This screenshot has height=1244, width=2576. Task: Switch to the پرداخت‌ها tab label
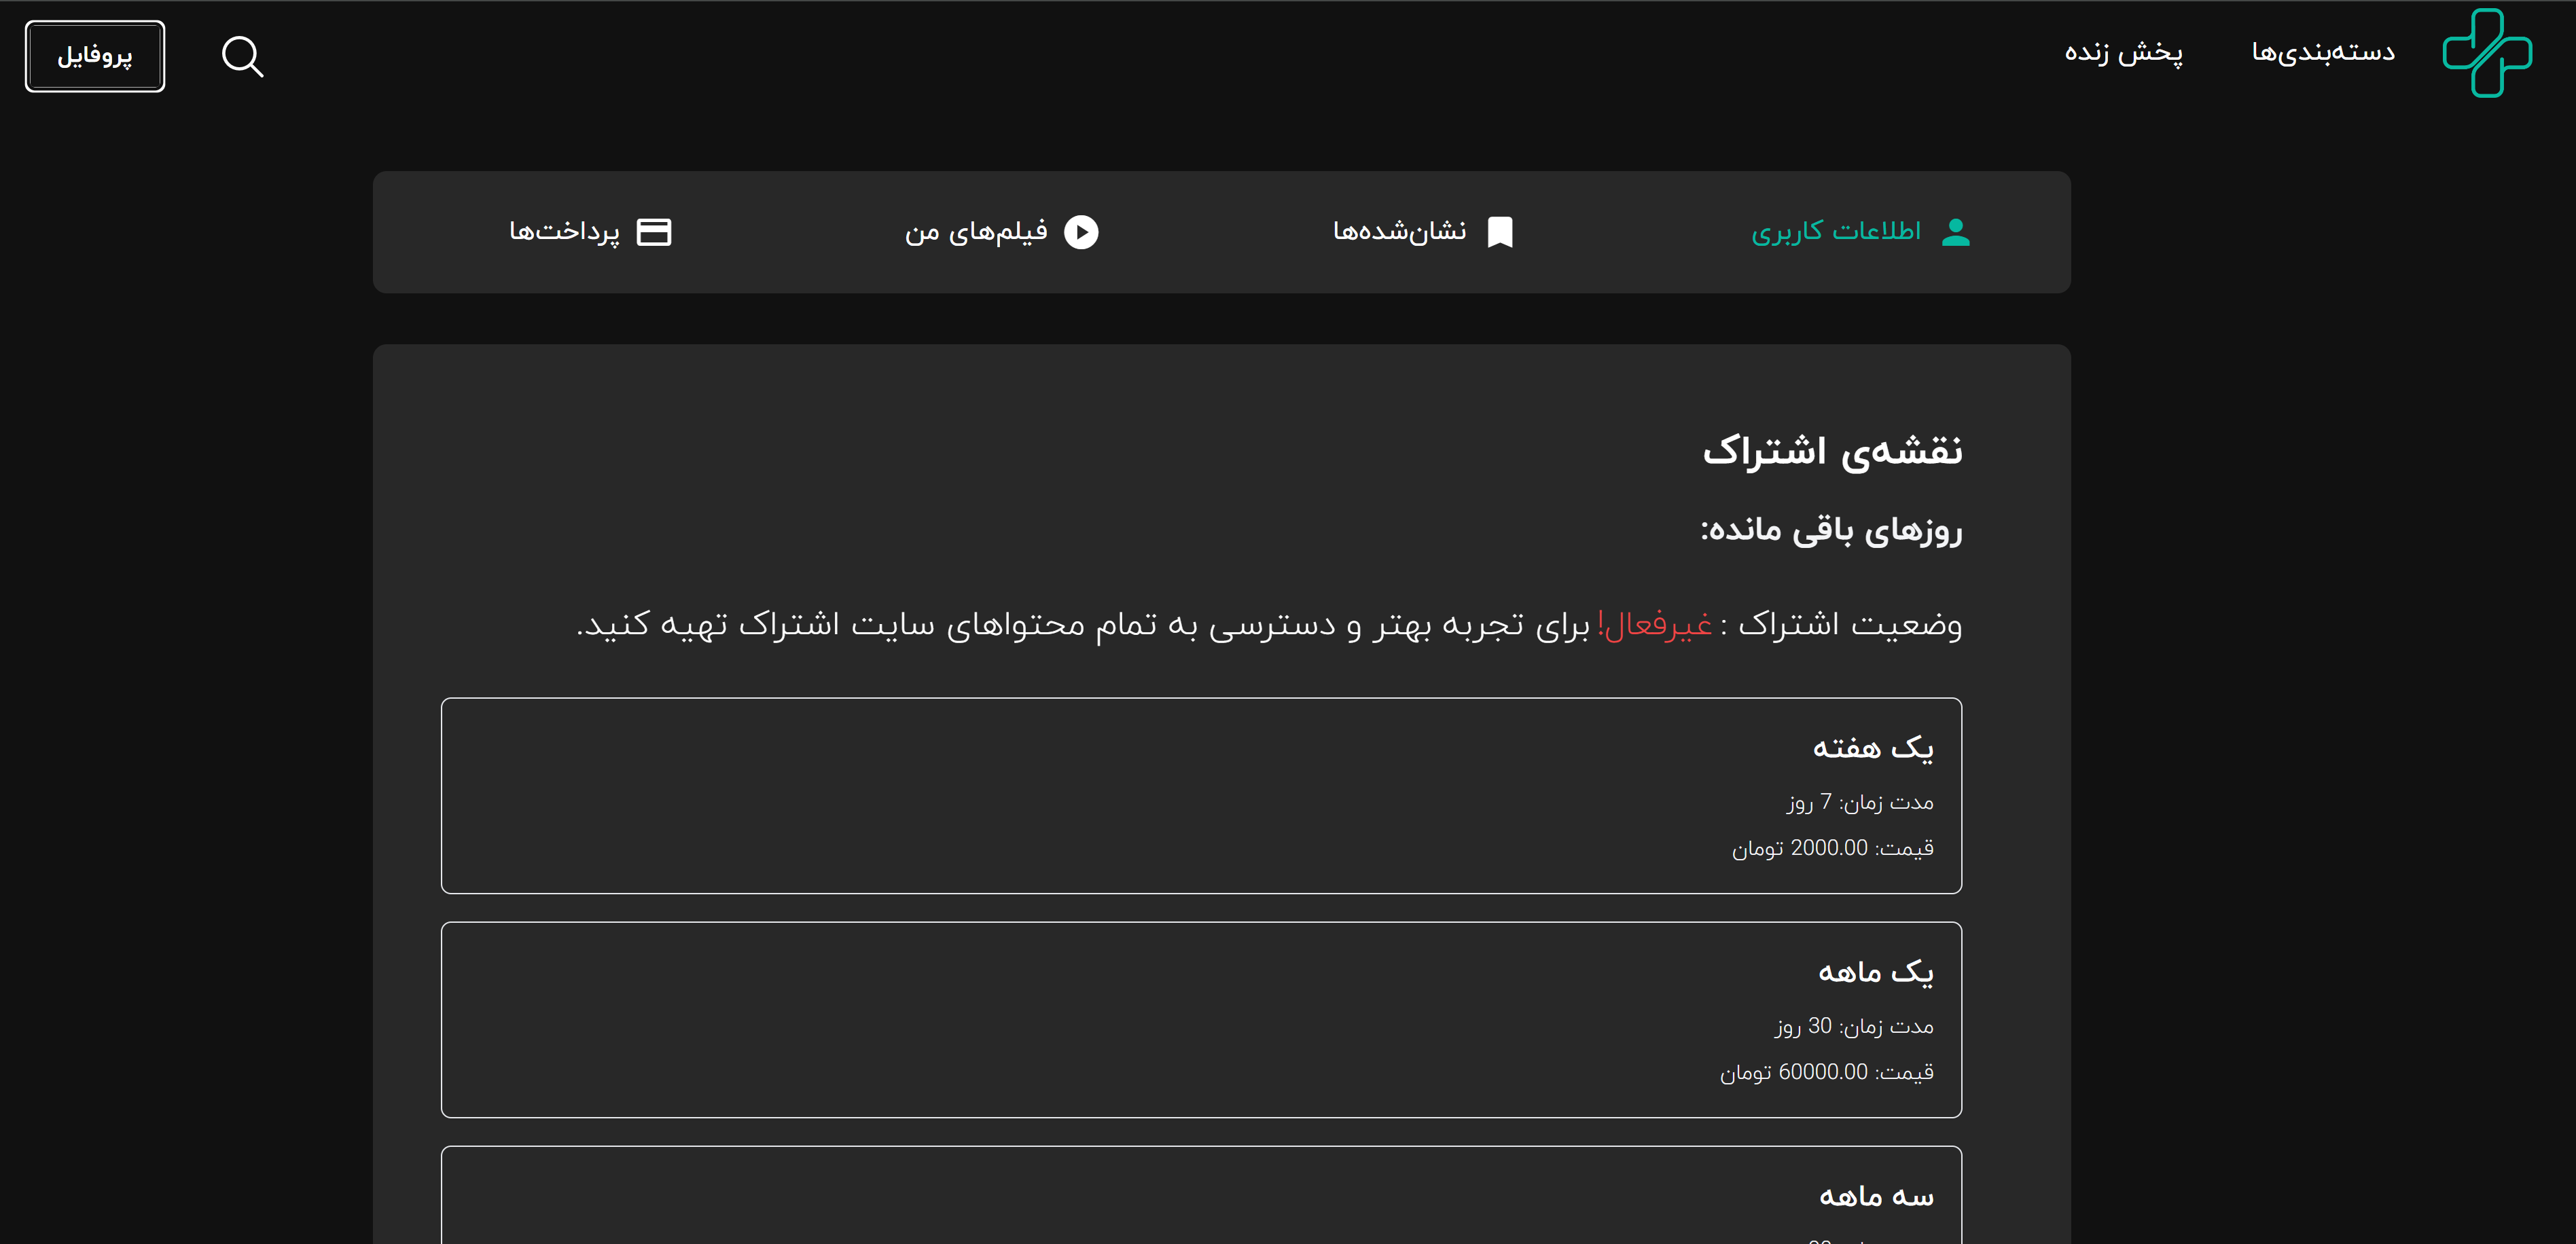[x=564, y=232]
